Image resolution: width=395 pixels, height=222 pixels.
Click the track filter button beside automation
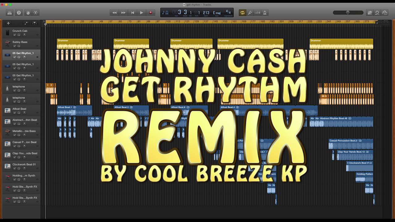pos(34,23)
